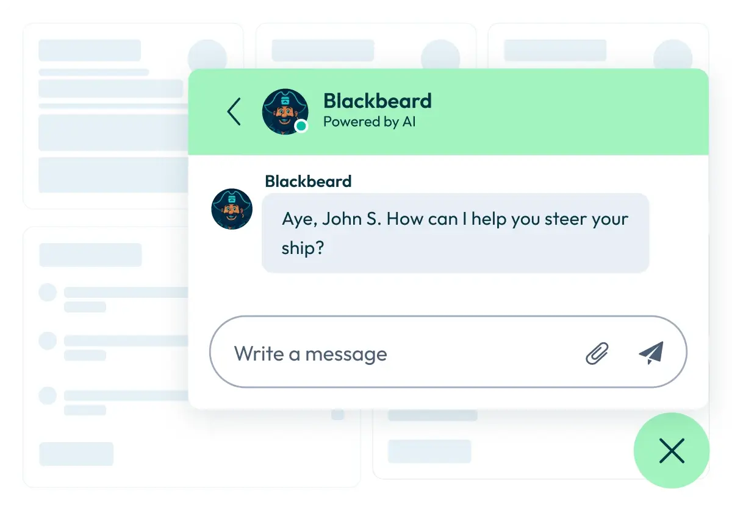Close the chat with the green X button
Viewport: 732px width, 511px height.
tap(672, 451)
